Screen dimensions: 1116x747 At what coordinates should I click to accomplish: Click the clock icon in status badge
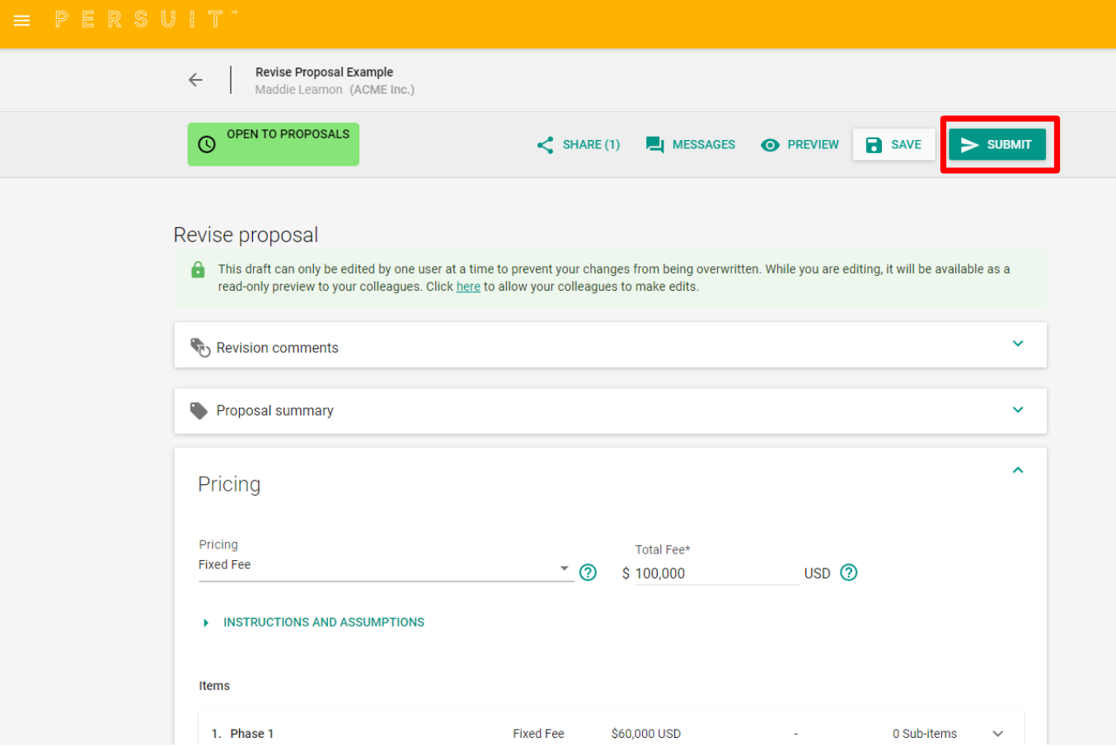(x=207, y=144)
